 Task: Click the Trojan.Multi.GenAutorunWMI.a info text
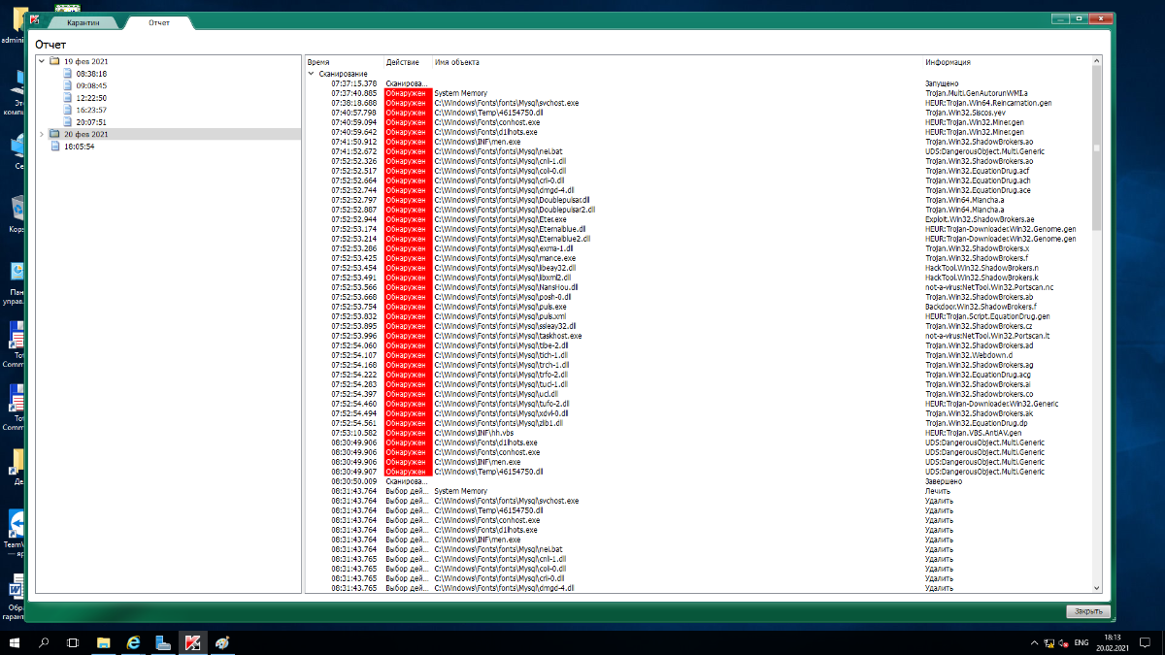coord(976,93)
